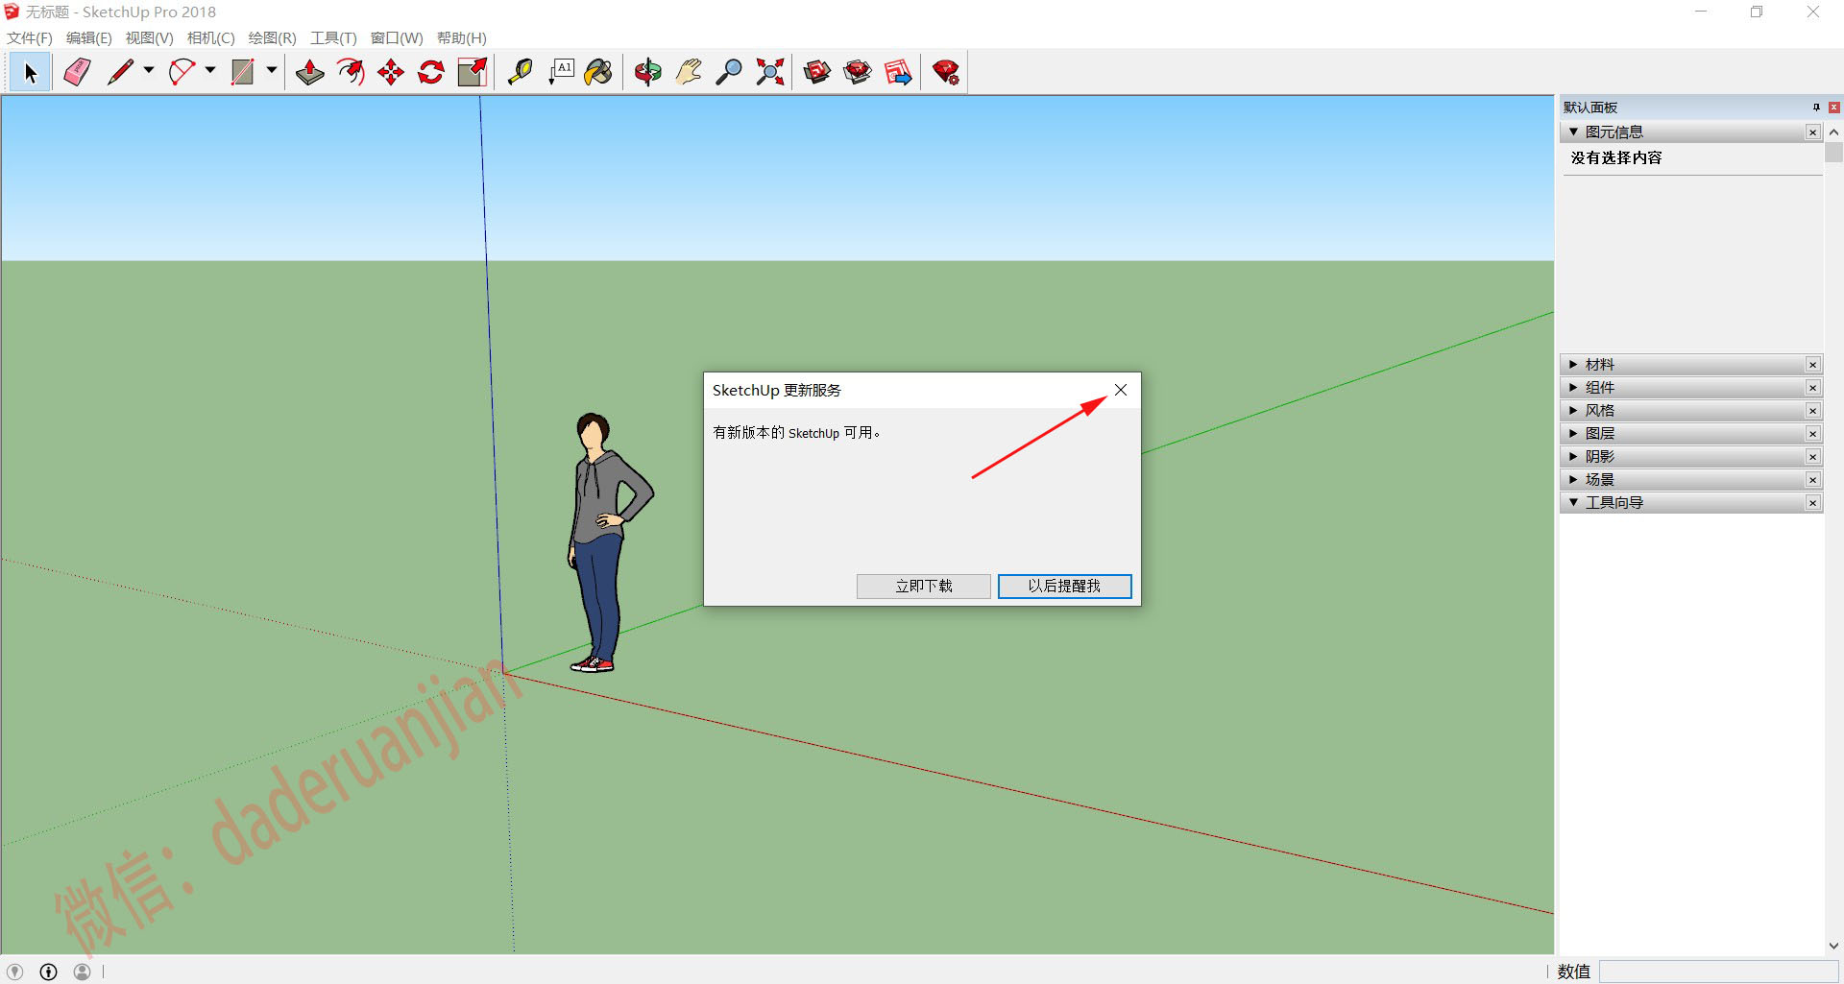1844x984 pixels.
Task: Expand the 阴影 panel
Action: click(x=1573, y=457)
